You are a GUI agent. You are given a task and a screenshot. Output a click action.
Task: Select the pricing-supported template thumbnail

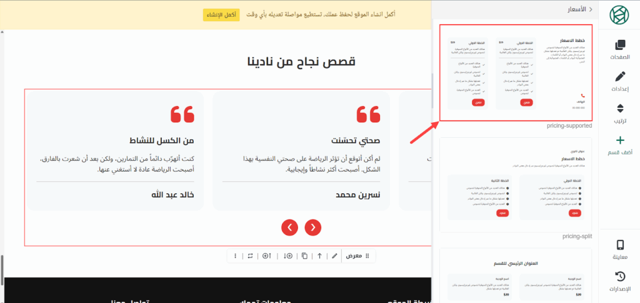click(516, 72)
